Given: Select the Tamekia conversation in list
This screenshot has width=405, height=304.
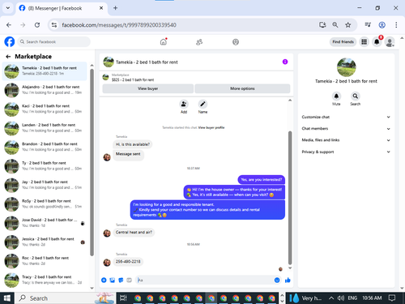Looking at the screenshot, I should 45,71.
